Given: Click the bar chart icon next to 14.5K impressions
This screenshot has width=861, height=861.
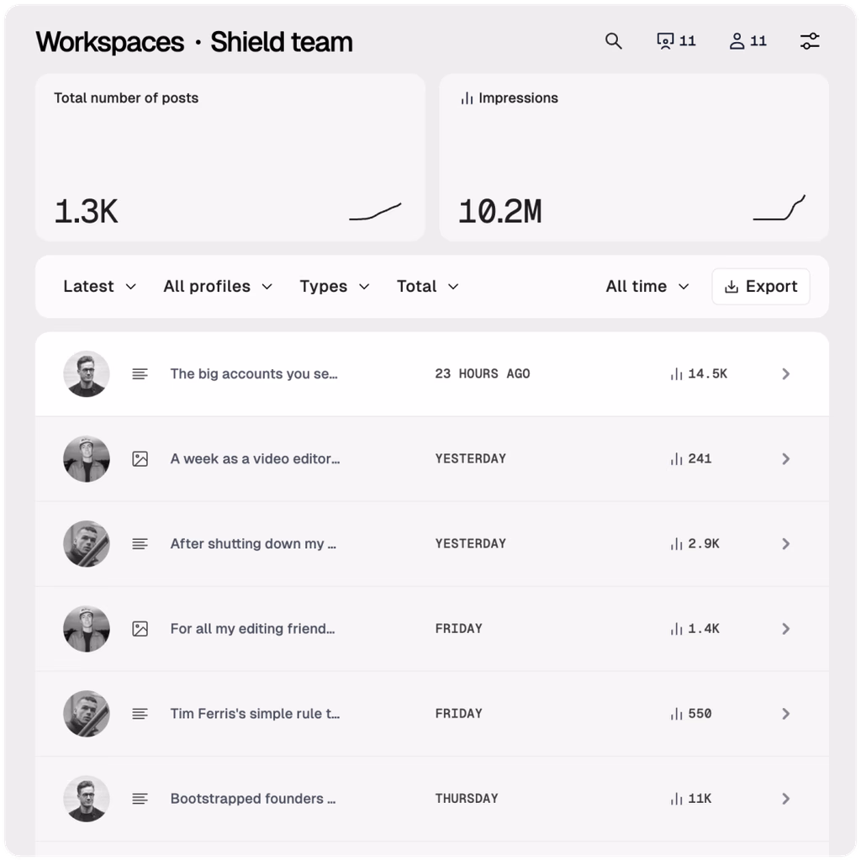Looking at the screenshot, I should pyautogui.click(x=677, y=373).
